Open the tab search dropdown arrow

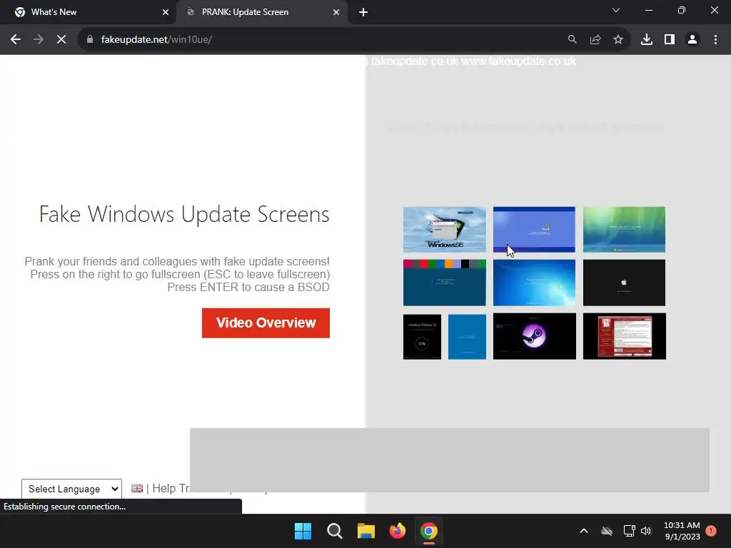616,10
